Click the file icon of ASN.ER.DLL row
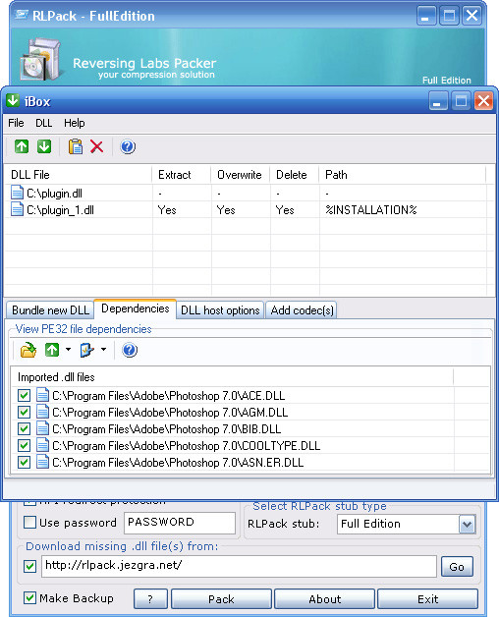This screenshot has height=617, width=499. pyautogui.click(x=42, y=462)
